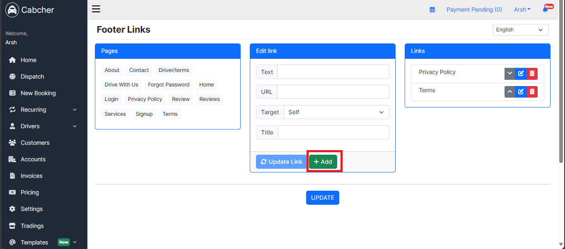Focus the Text input field
This screenshot has height=249, width=565.
click(x=333, y=72)
